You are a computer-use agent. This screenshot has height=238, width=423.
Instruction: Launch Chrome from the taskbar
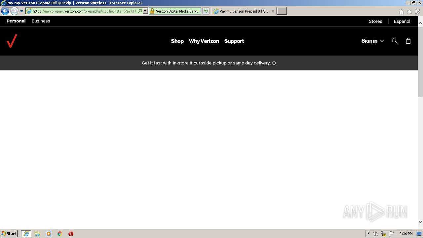click(60, 234)
